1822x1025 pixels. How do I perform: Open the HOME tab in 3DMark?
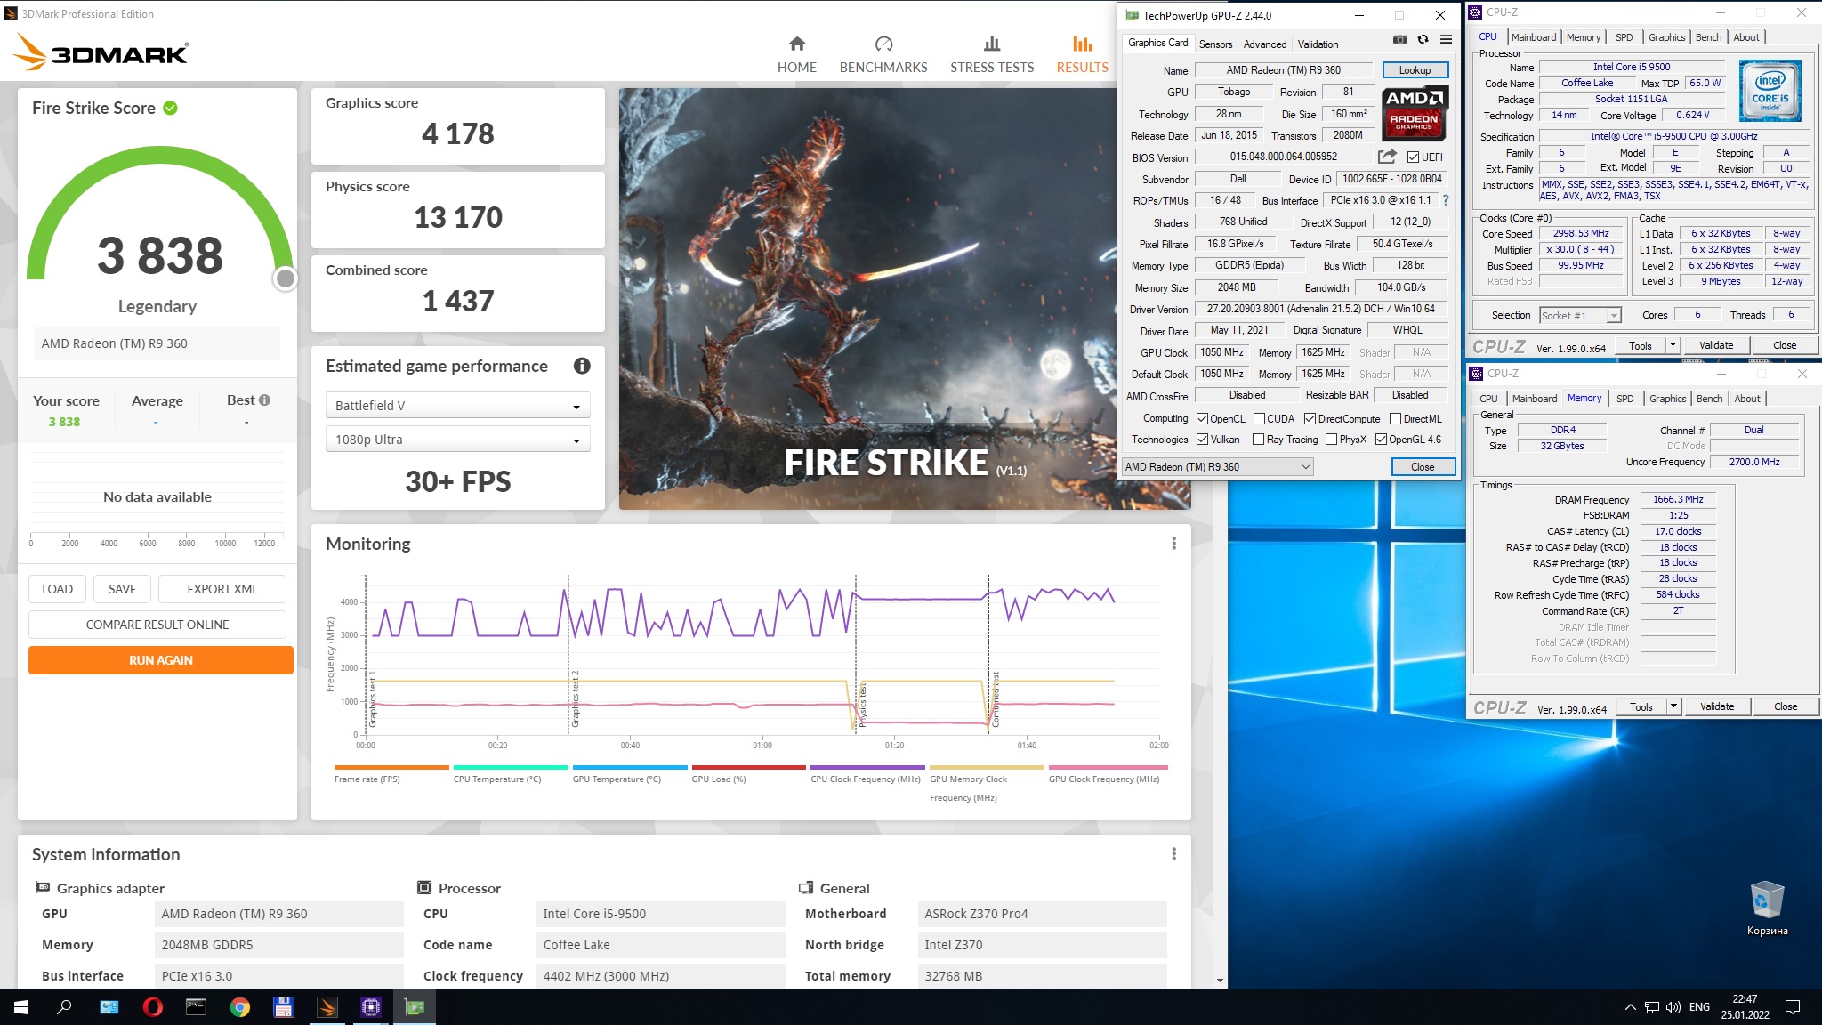point(796,55)
